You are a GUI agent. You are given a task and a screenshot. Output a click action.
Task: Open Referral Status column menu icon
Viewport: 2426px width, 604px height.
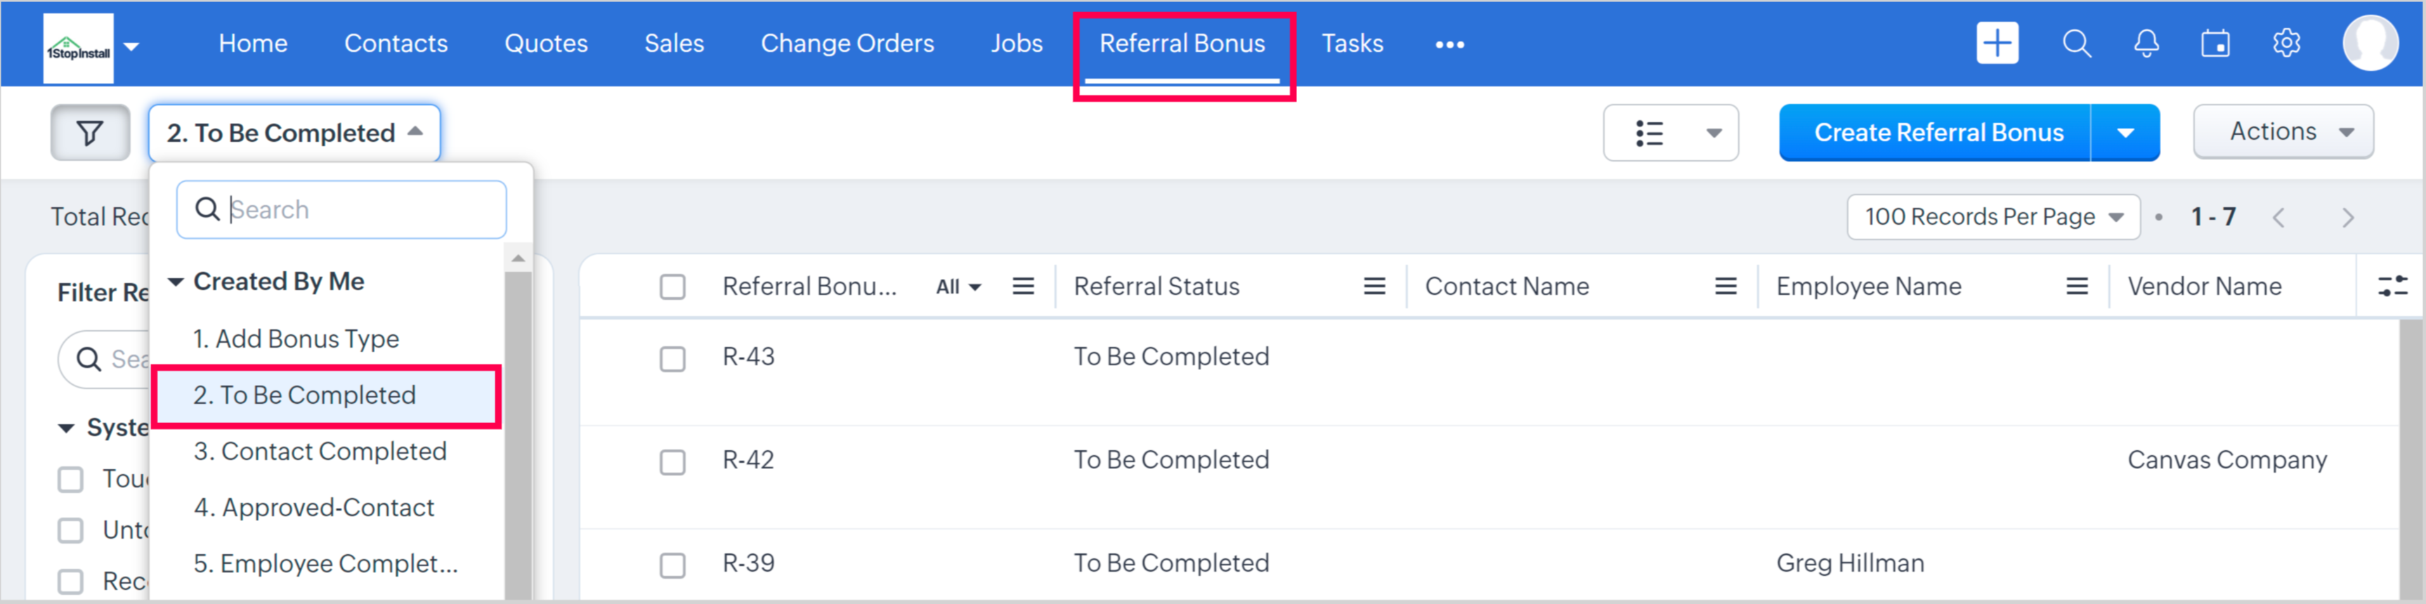click(x=1374, y=286)
